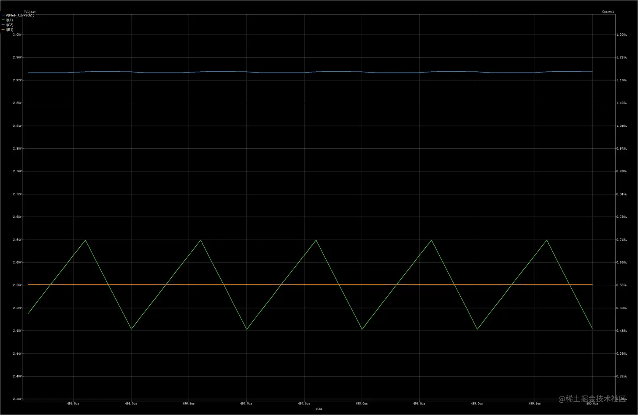Click the 0.780A current axis label
The width and height of the screenshot is (638, 415).
click(622, 217)
